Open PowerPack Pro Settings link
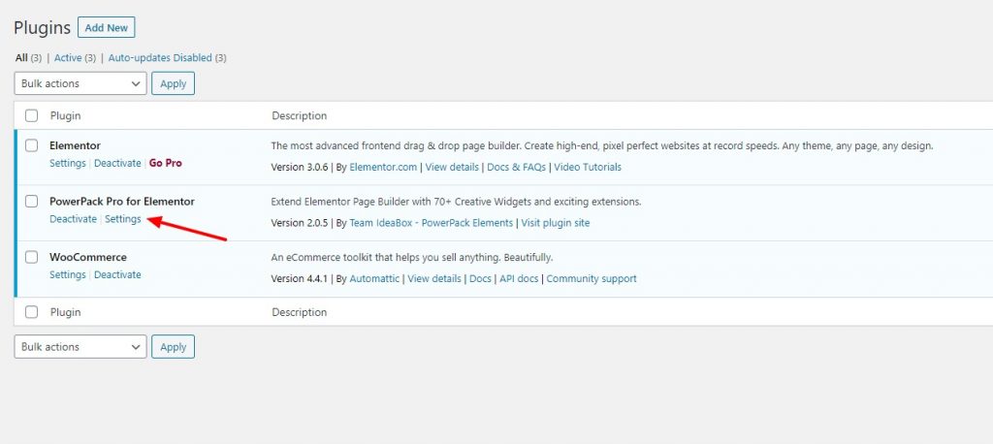993x444 pixels. coord(123,219)
